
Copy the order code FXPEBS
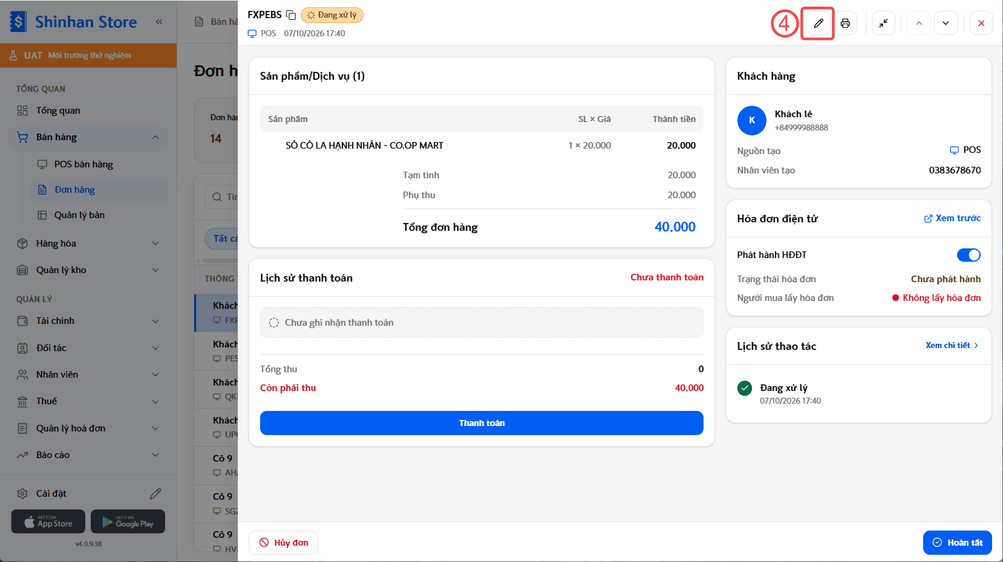pos(291,15)
